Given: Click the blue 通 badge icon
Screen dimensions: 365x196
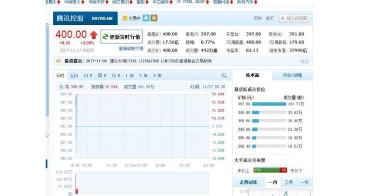Looking at the screenshot, I should pos(146,18).
